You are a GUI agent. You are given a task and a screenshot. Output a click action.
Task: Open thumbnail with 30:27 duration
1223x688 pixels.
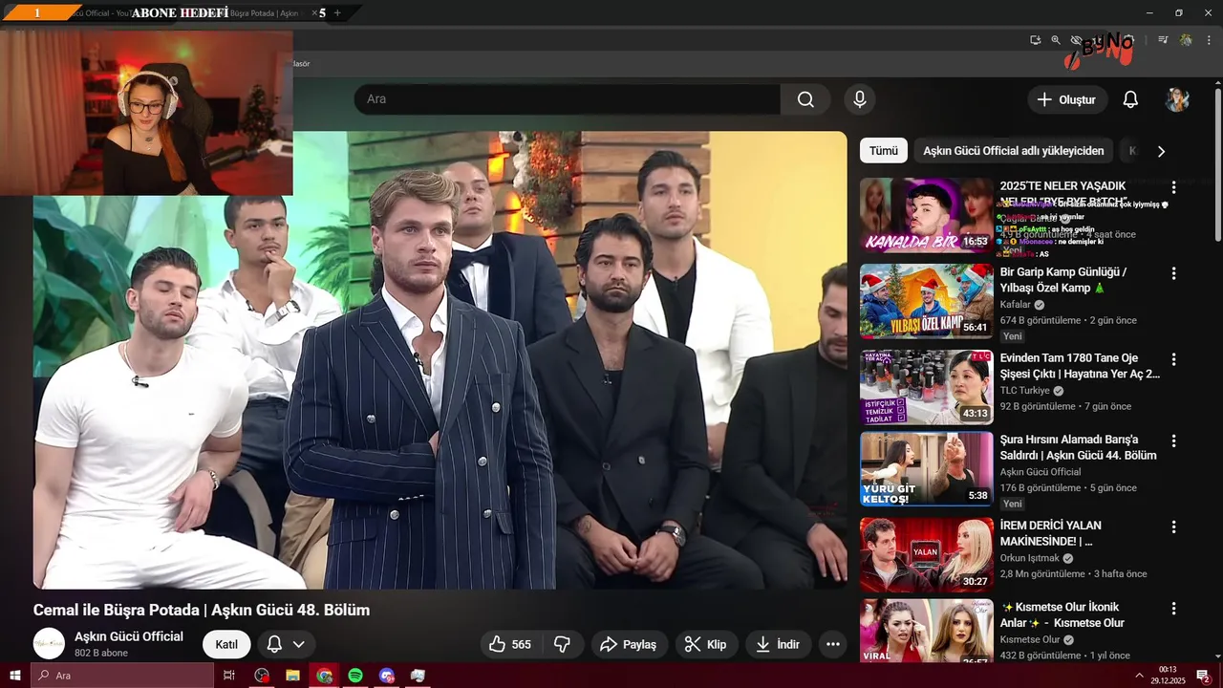(927, 554)
